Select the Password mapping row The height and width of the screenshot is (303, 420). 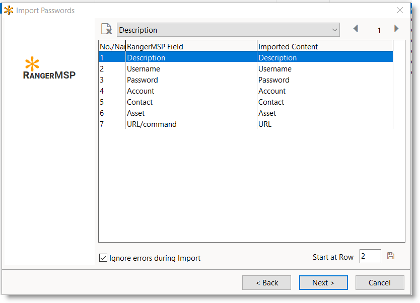(x=191, y=80)
